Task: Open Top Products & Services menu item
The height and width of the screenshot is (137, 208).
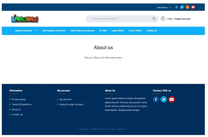Action: coord(54,31)
